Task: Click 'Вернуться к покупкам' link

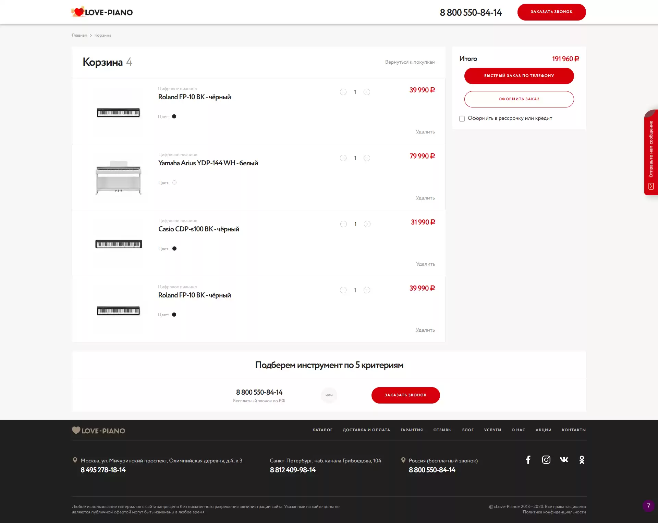Action: (410, 62)
